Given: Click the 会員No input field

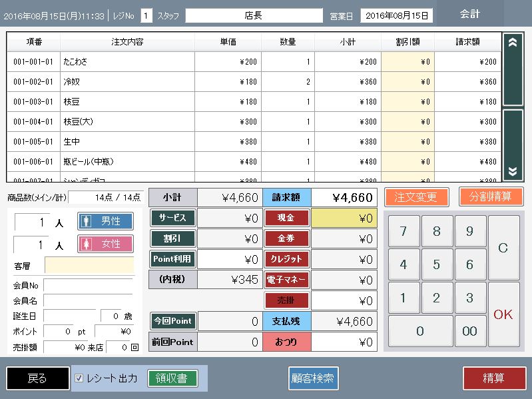Looking at the screenshot, I should (x=88, y=285).
